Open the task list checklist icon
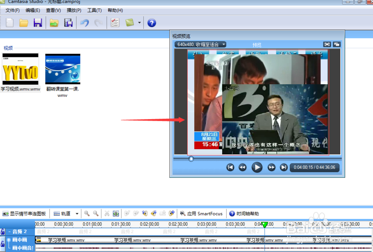Image resolution: width=373 pixels, height=252 pixels. [115, 23]
